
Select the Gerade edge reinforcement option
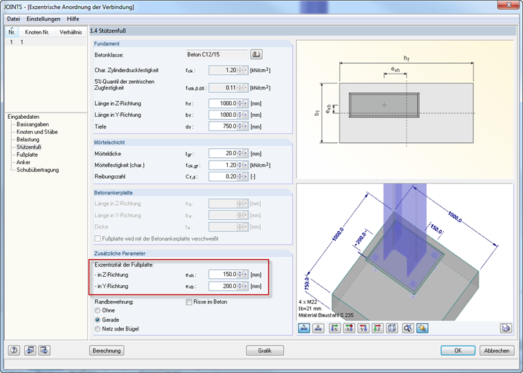coord(98,319)
